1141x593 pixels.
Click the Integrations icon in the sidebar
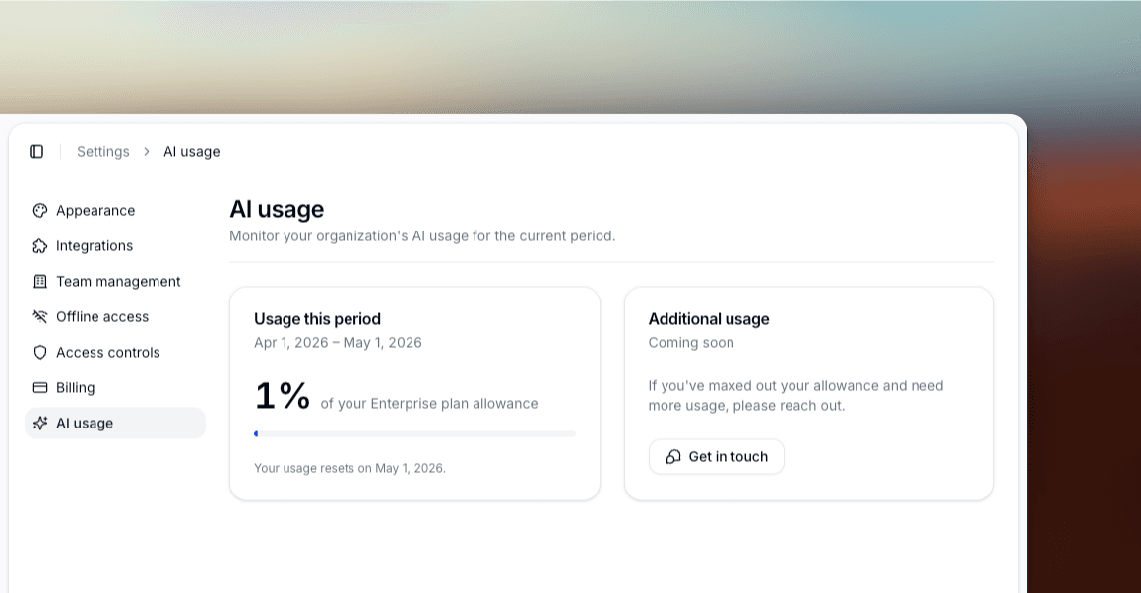click(40, 245)
